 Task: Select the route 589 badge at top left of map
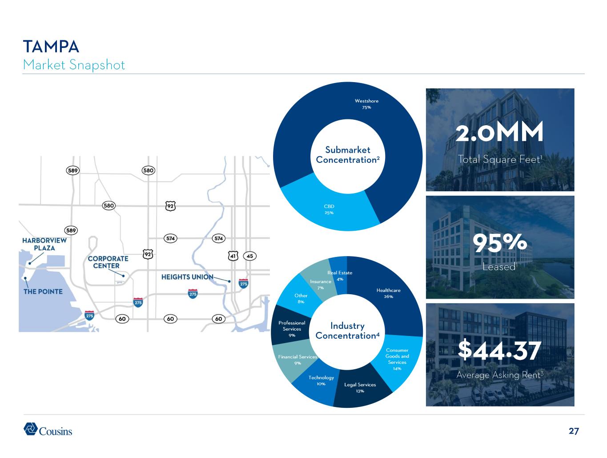coord(73,170)
